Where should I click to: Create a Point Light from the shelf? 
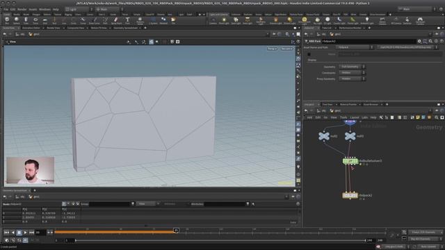click(224, 20)
